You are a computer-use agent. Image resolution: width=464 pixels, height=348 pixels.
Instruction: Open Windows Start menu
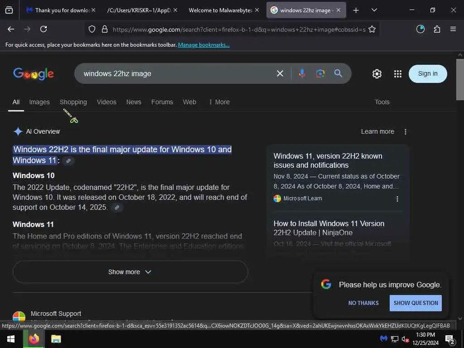[11, 339]
